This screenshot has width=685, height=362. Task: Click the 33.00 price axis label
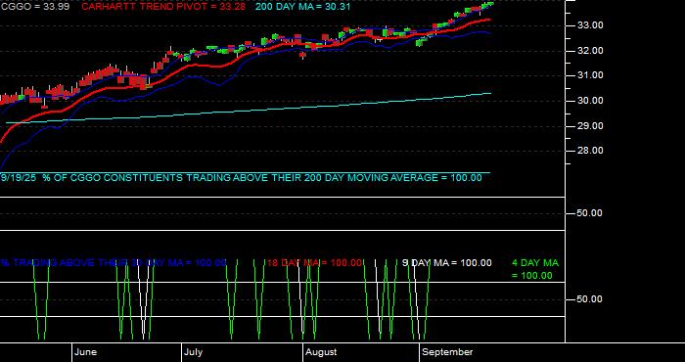point(590,25)
